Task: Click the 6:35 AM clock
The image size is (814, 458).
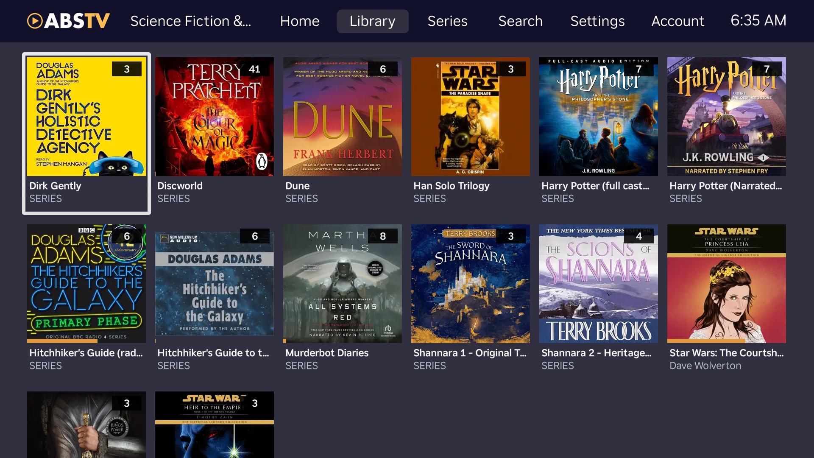Action: pyautogui.click(x=758, y=20)
